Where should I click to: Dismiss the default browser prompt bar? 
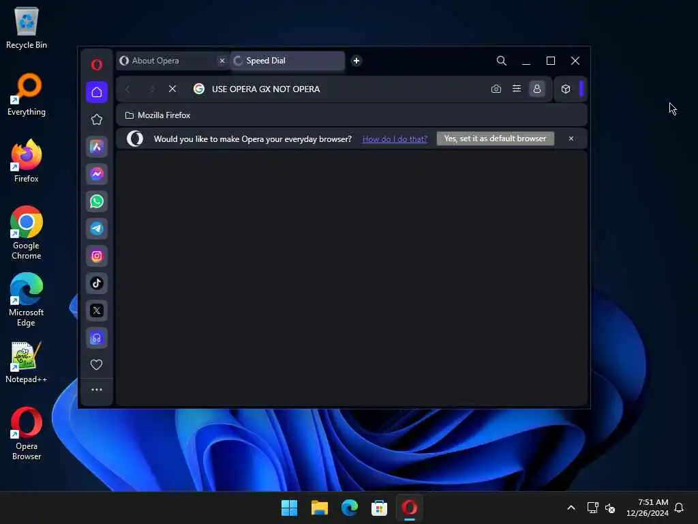pyautogui.click(x=571, y=139)
